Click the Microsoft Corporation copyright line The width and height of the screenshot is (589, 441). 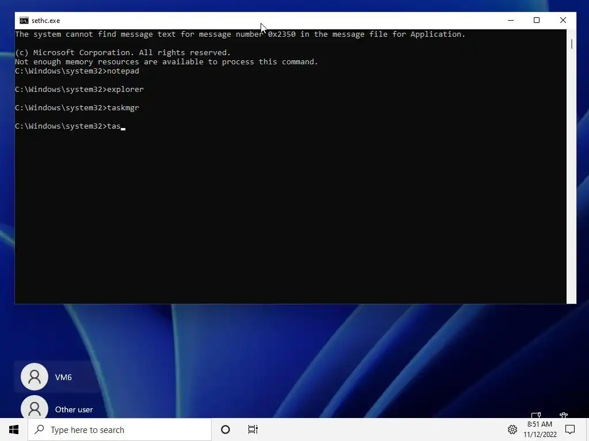(x=123, y=52)
